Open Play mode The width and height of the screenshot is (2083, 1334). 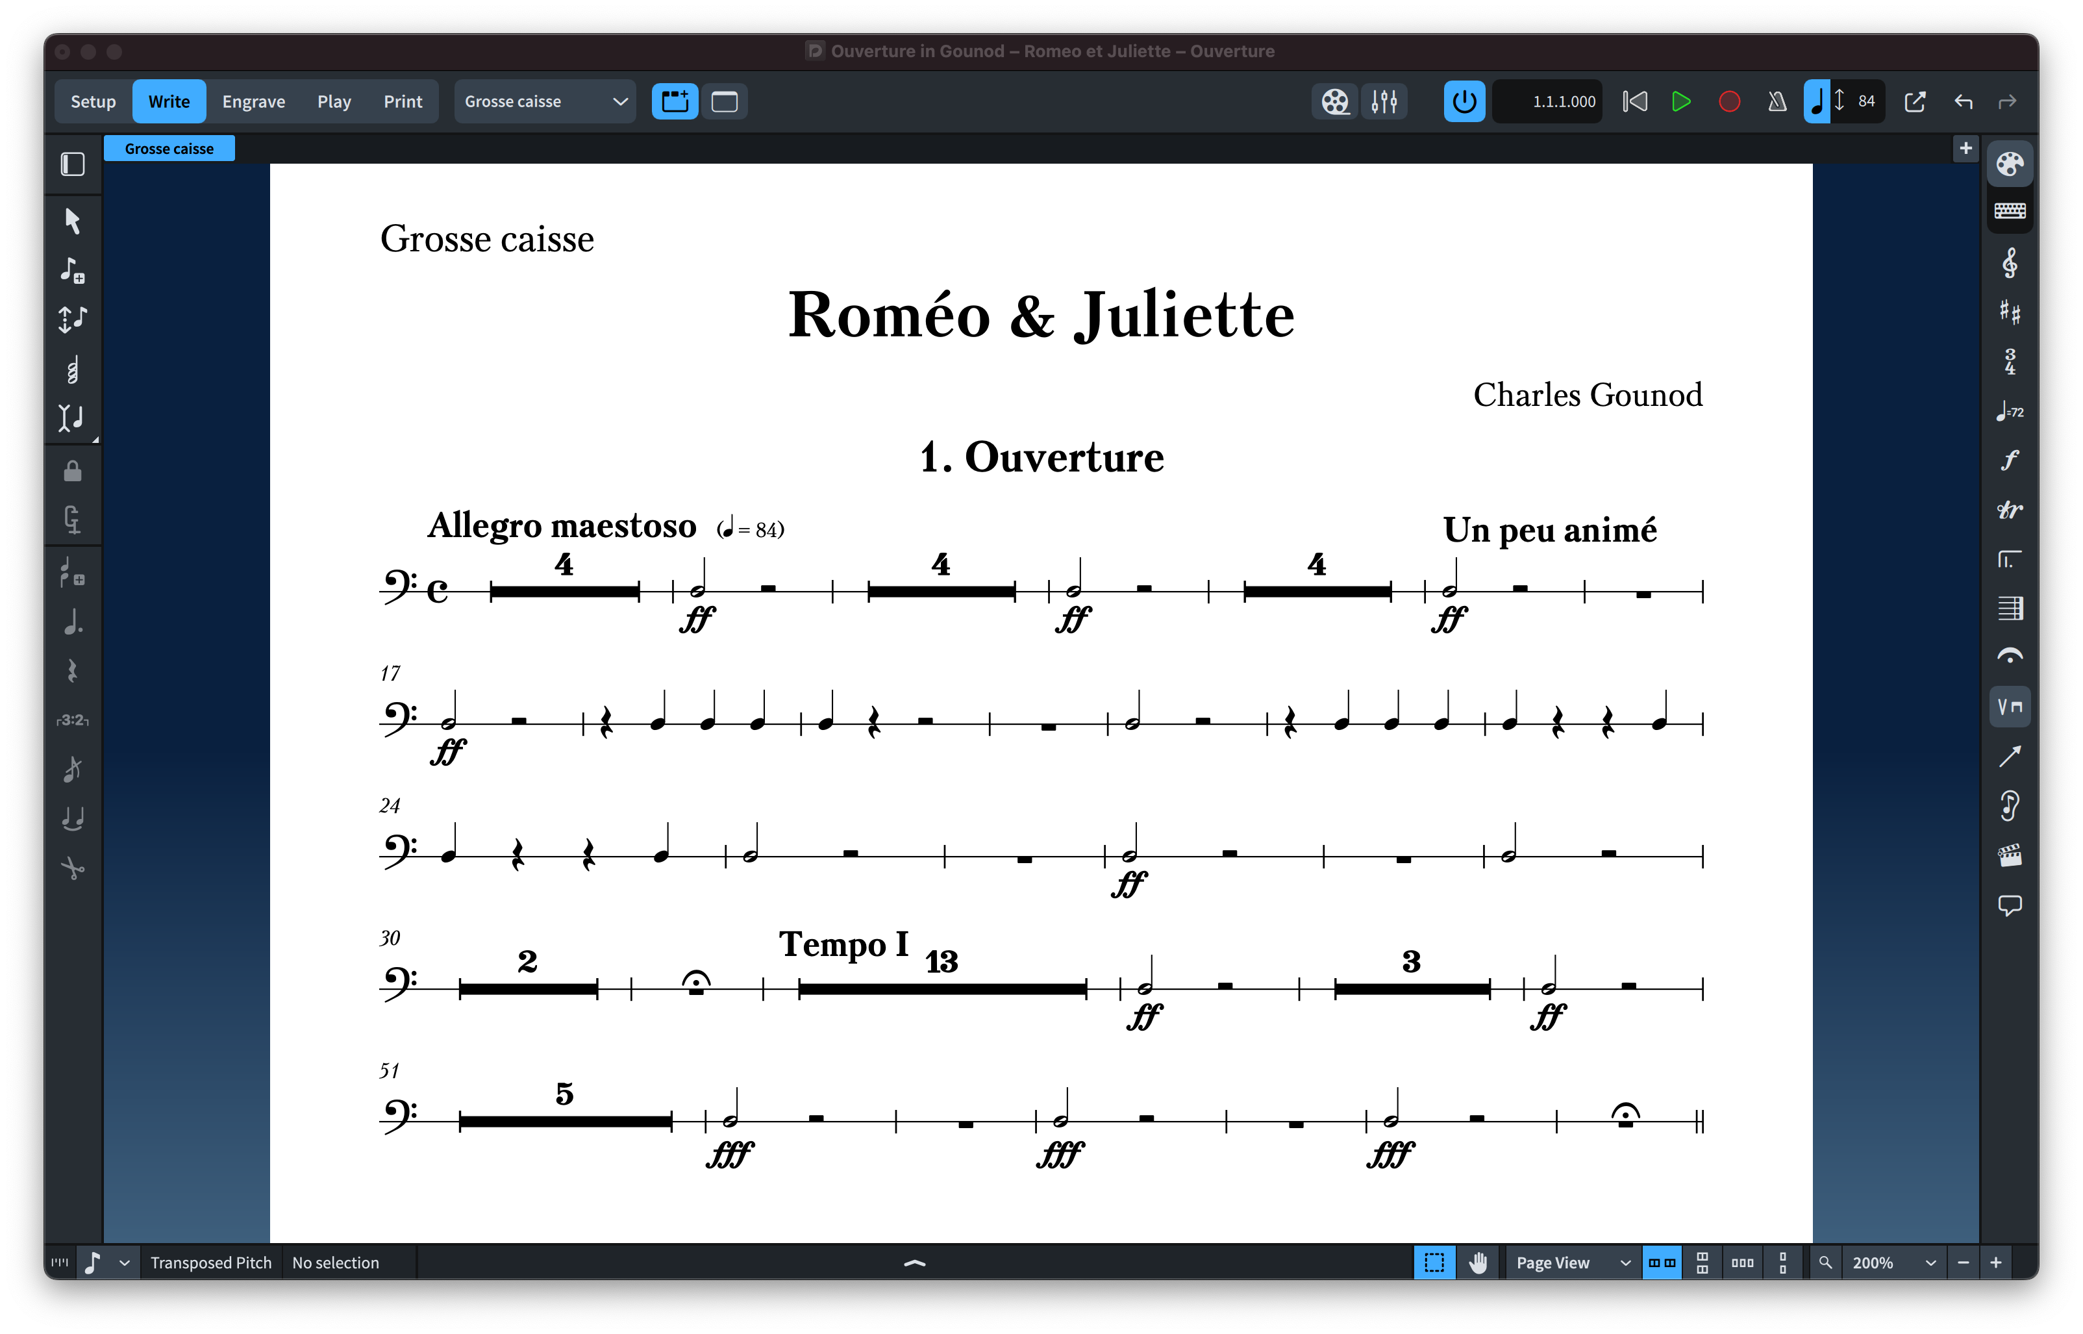click(x=333, y=101)
